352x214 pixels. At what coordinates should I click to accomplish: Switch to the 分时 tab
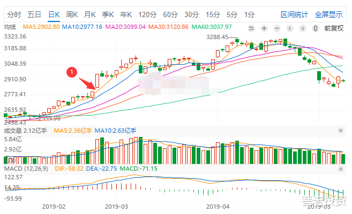point(14,14)
